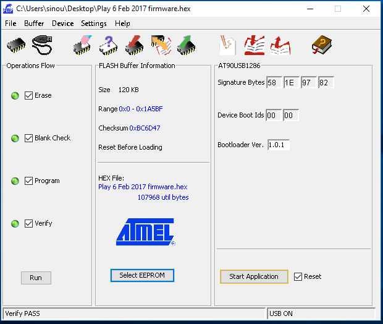Uncheck the Erase checkbox
383x324 pixels.
(28, 95)
